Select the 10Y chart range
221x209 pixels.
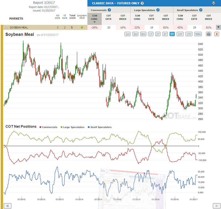tap(180, 34)
